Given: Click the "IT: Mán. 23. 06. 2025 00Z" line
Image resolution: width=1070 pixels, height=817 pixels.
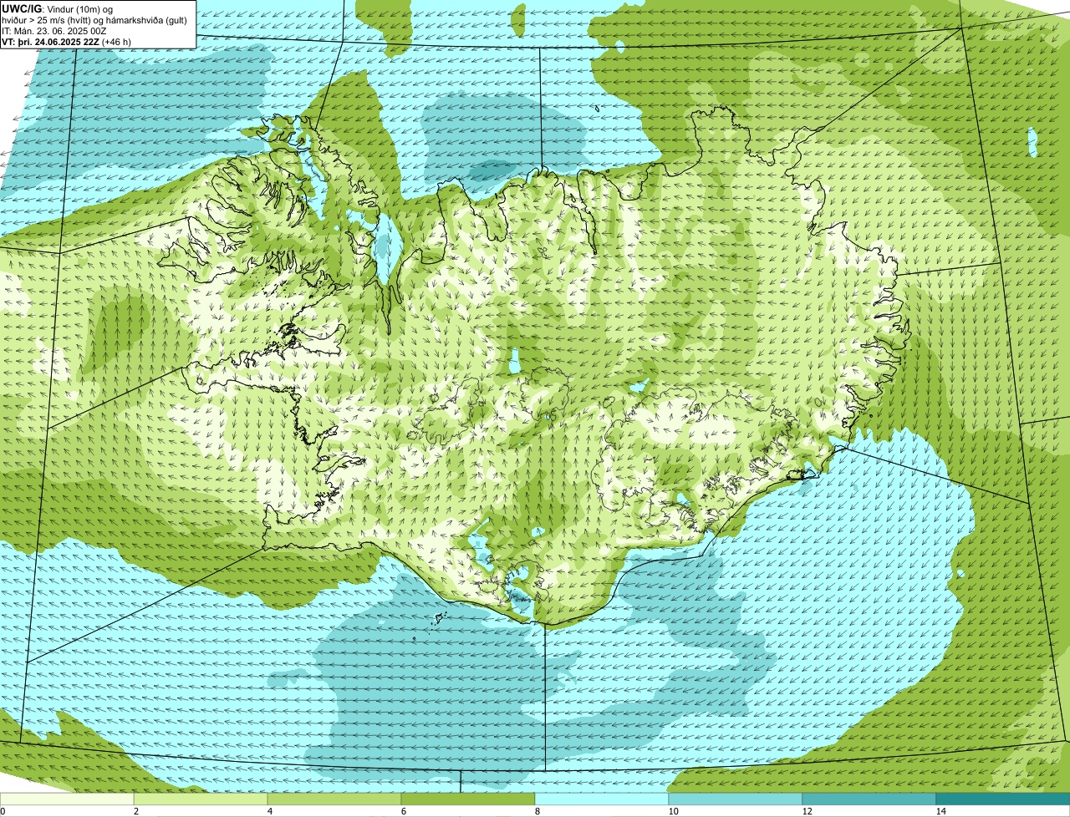Looking at the screenshot, I should point(55,30).
